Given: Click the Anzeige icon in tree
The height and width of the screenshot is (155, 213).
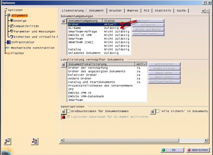Looking at the screenshot, I should pos(12,20).
